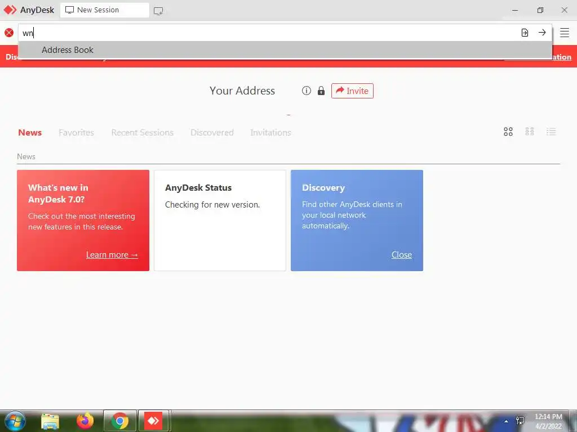Screen dimensions: 577x432
Task: Click the link at the right end of the red banner
Action: click(x=562, y=57)
